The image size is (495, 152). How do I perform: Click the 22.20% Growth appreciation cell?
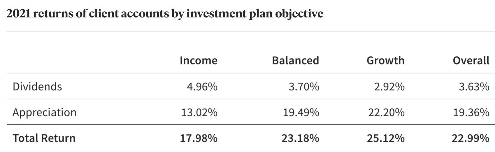coord(386,112)
